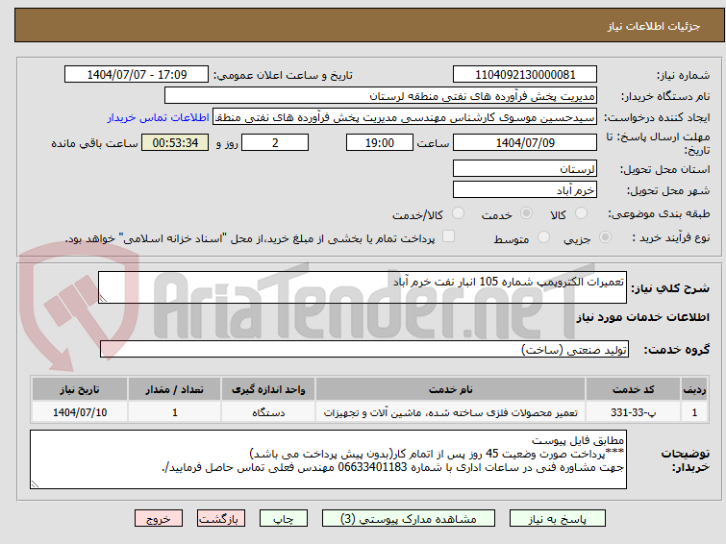Select the خدمت radio button
Screen dimensions: 726x544
click(526, 213)
